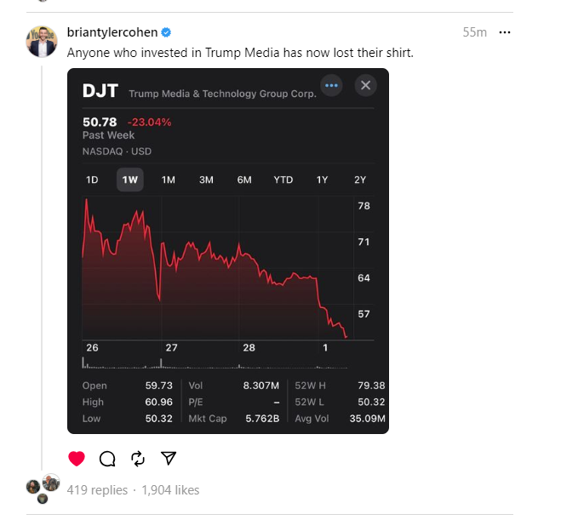Click the blue verified badge
This screenshot has width=561, height=520.
166,32
